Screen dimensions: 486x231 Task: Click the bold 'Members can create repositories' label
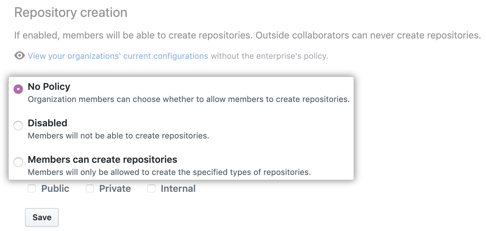(x=102, y=159)
